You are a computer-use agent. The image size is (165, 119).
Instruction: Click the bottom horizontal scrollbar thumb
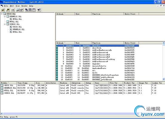pos(71,114)
